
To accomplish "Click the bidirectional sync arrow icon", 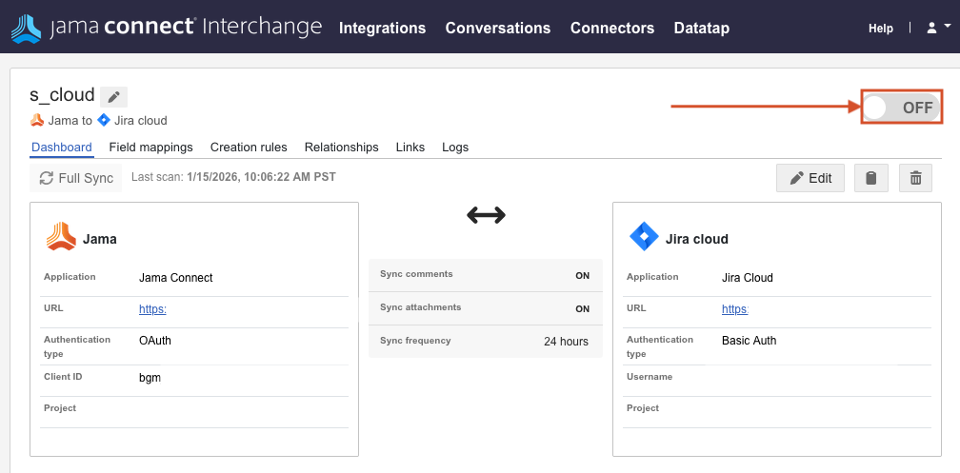I will [486, 215].
